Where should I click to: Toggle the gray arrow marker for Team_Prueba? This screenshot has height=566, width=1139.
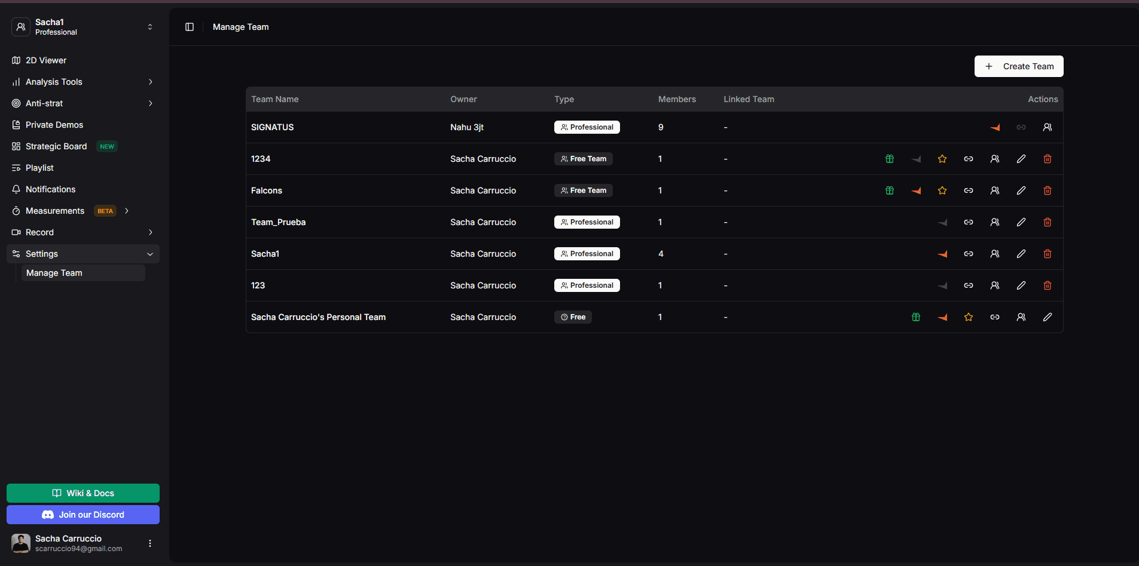pos(942,222)
